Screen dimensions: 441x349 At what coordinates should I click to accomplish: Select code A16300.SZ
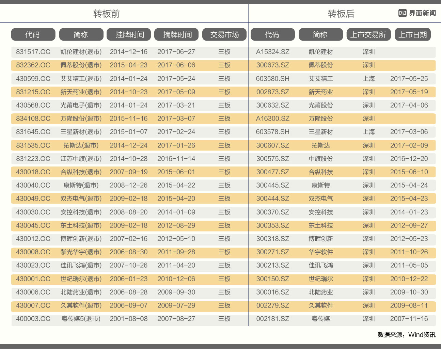[x=273, y=118]
